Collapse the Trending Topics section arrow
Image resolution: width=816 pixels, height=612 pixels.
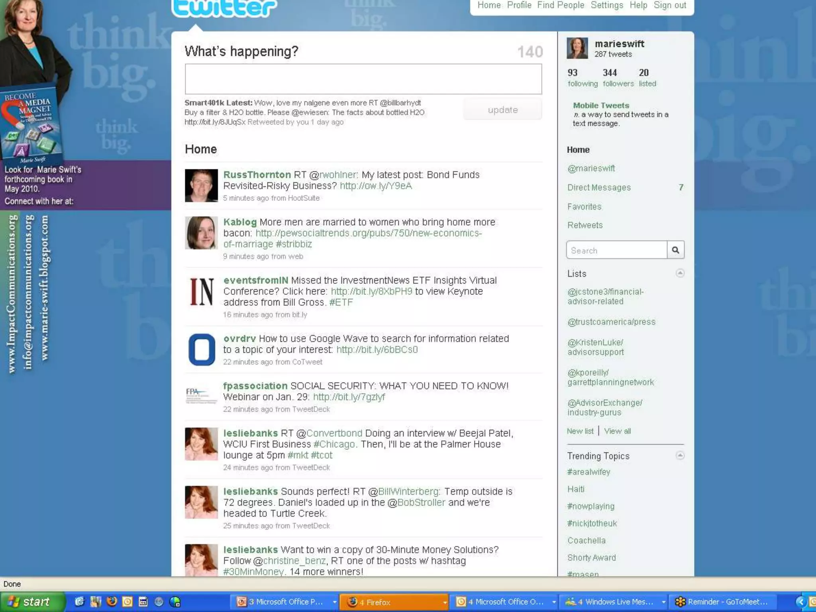(x=680, y=455)
